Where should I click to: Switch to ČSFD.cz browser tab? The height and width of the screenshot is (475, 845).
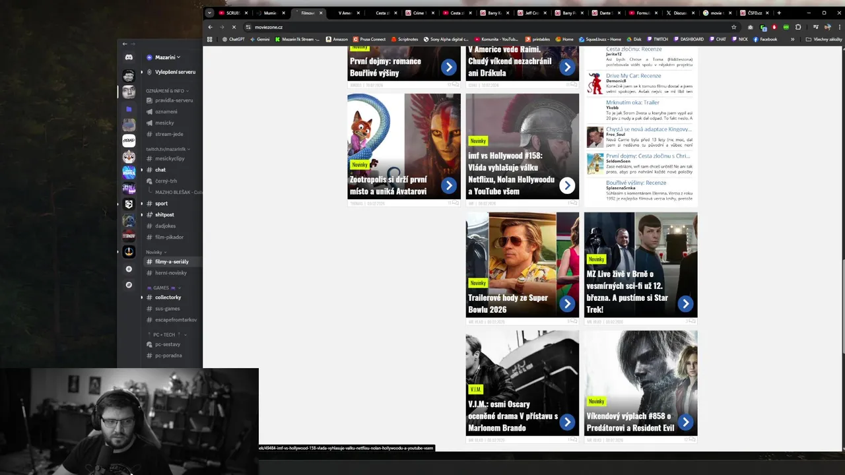click(754, 13)
